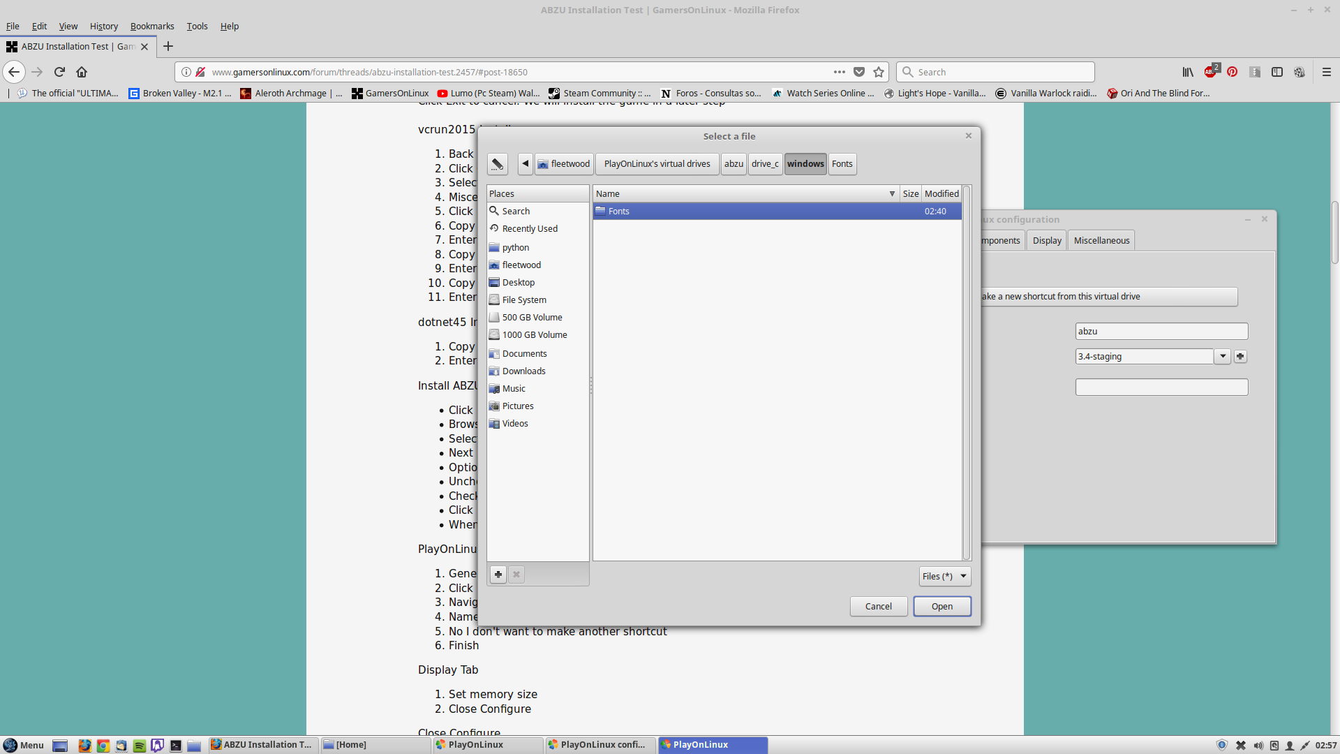The height and width of the screenshot is (754, 1340).
Task: Click Open in file dialog
Action: (942, 606)
